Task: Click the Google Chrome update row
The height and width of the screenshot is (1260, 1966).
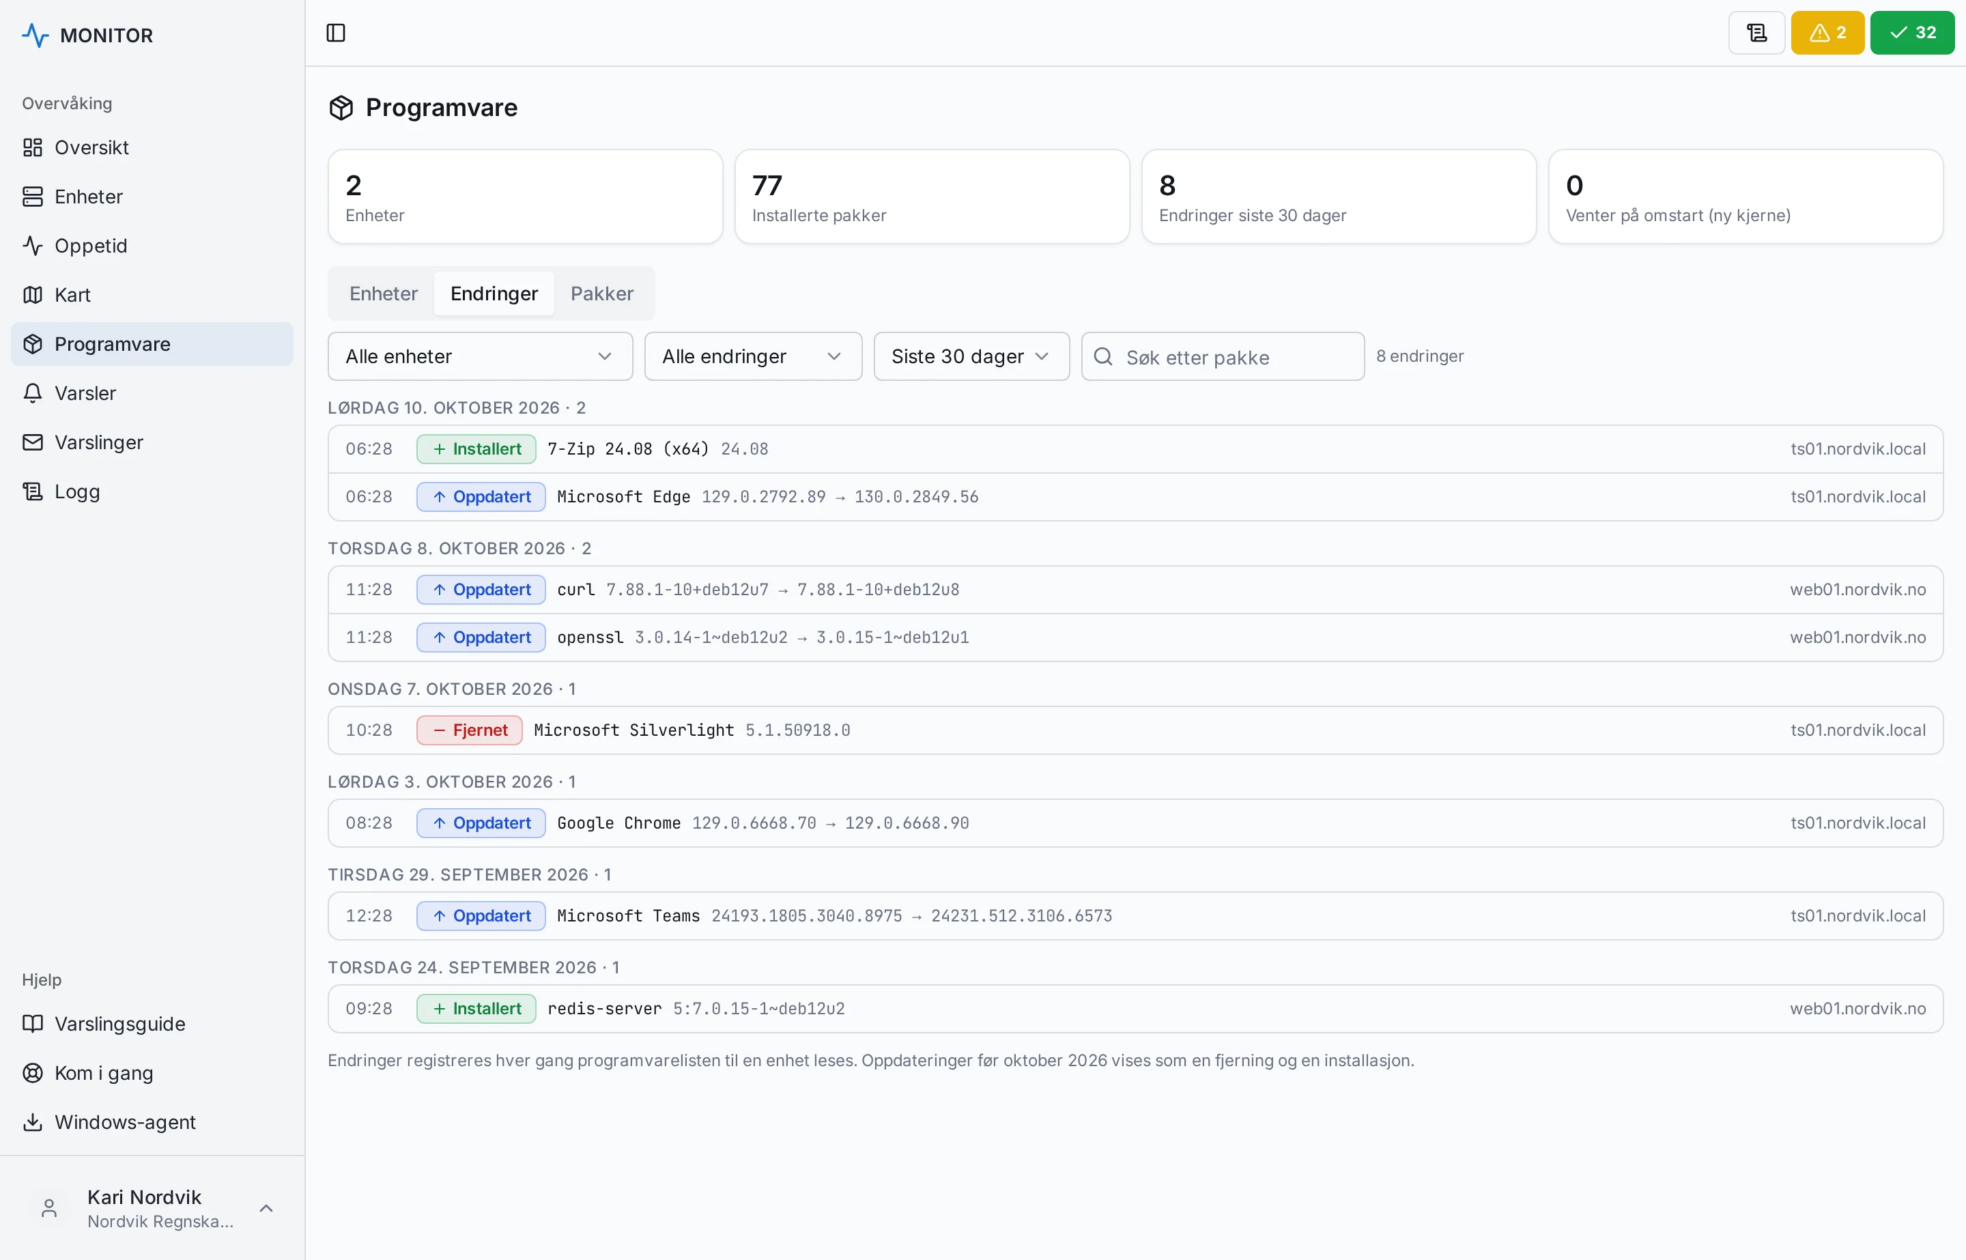Action: pos(1135,823)
